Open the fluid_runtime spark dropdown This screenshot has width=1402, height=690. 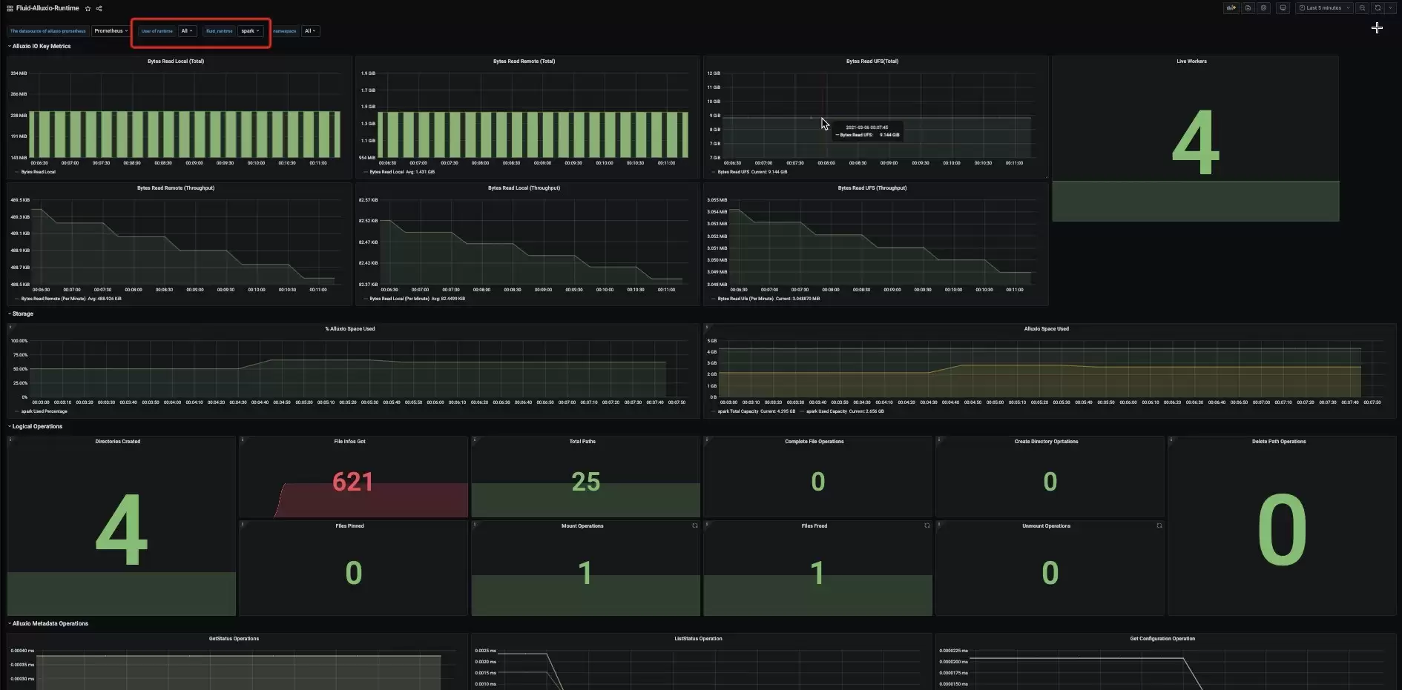click(250, 31)
